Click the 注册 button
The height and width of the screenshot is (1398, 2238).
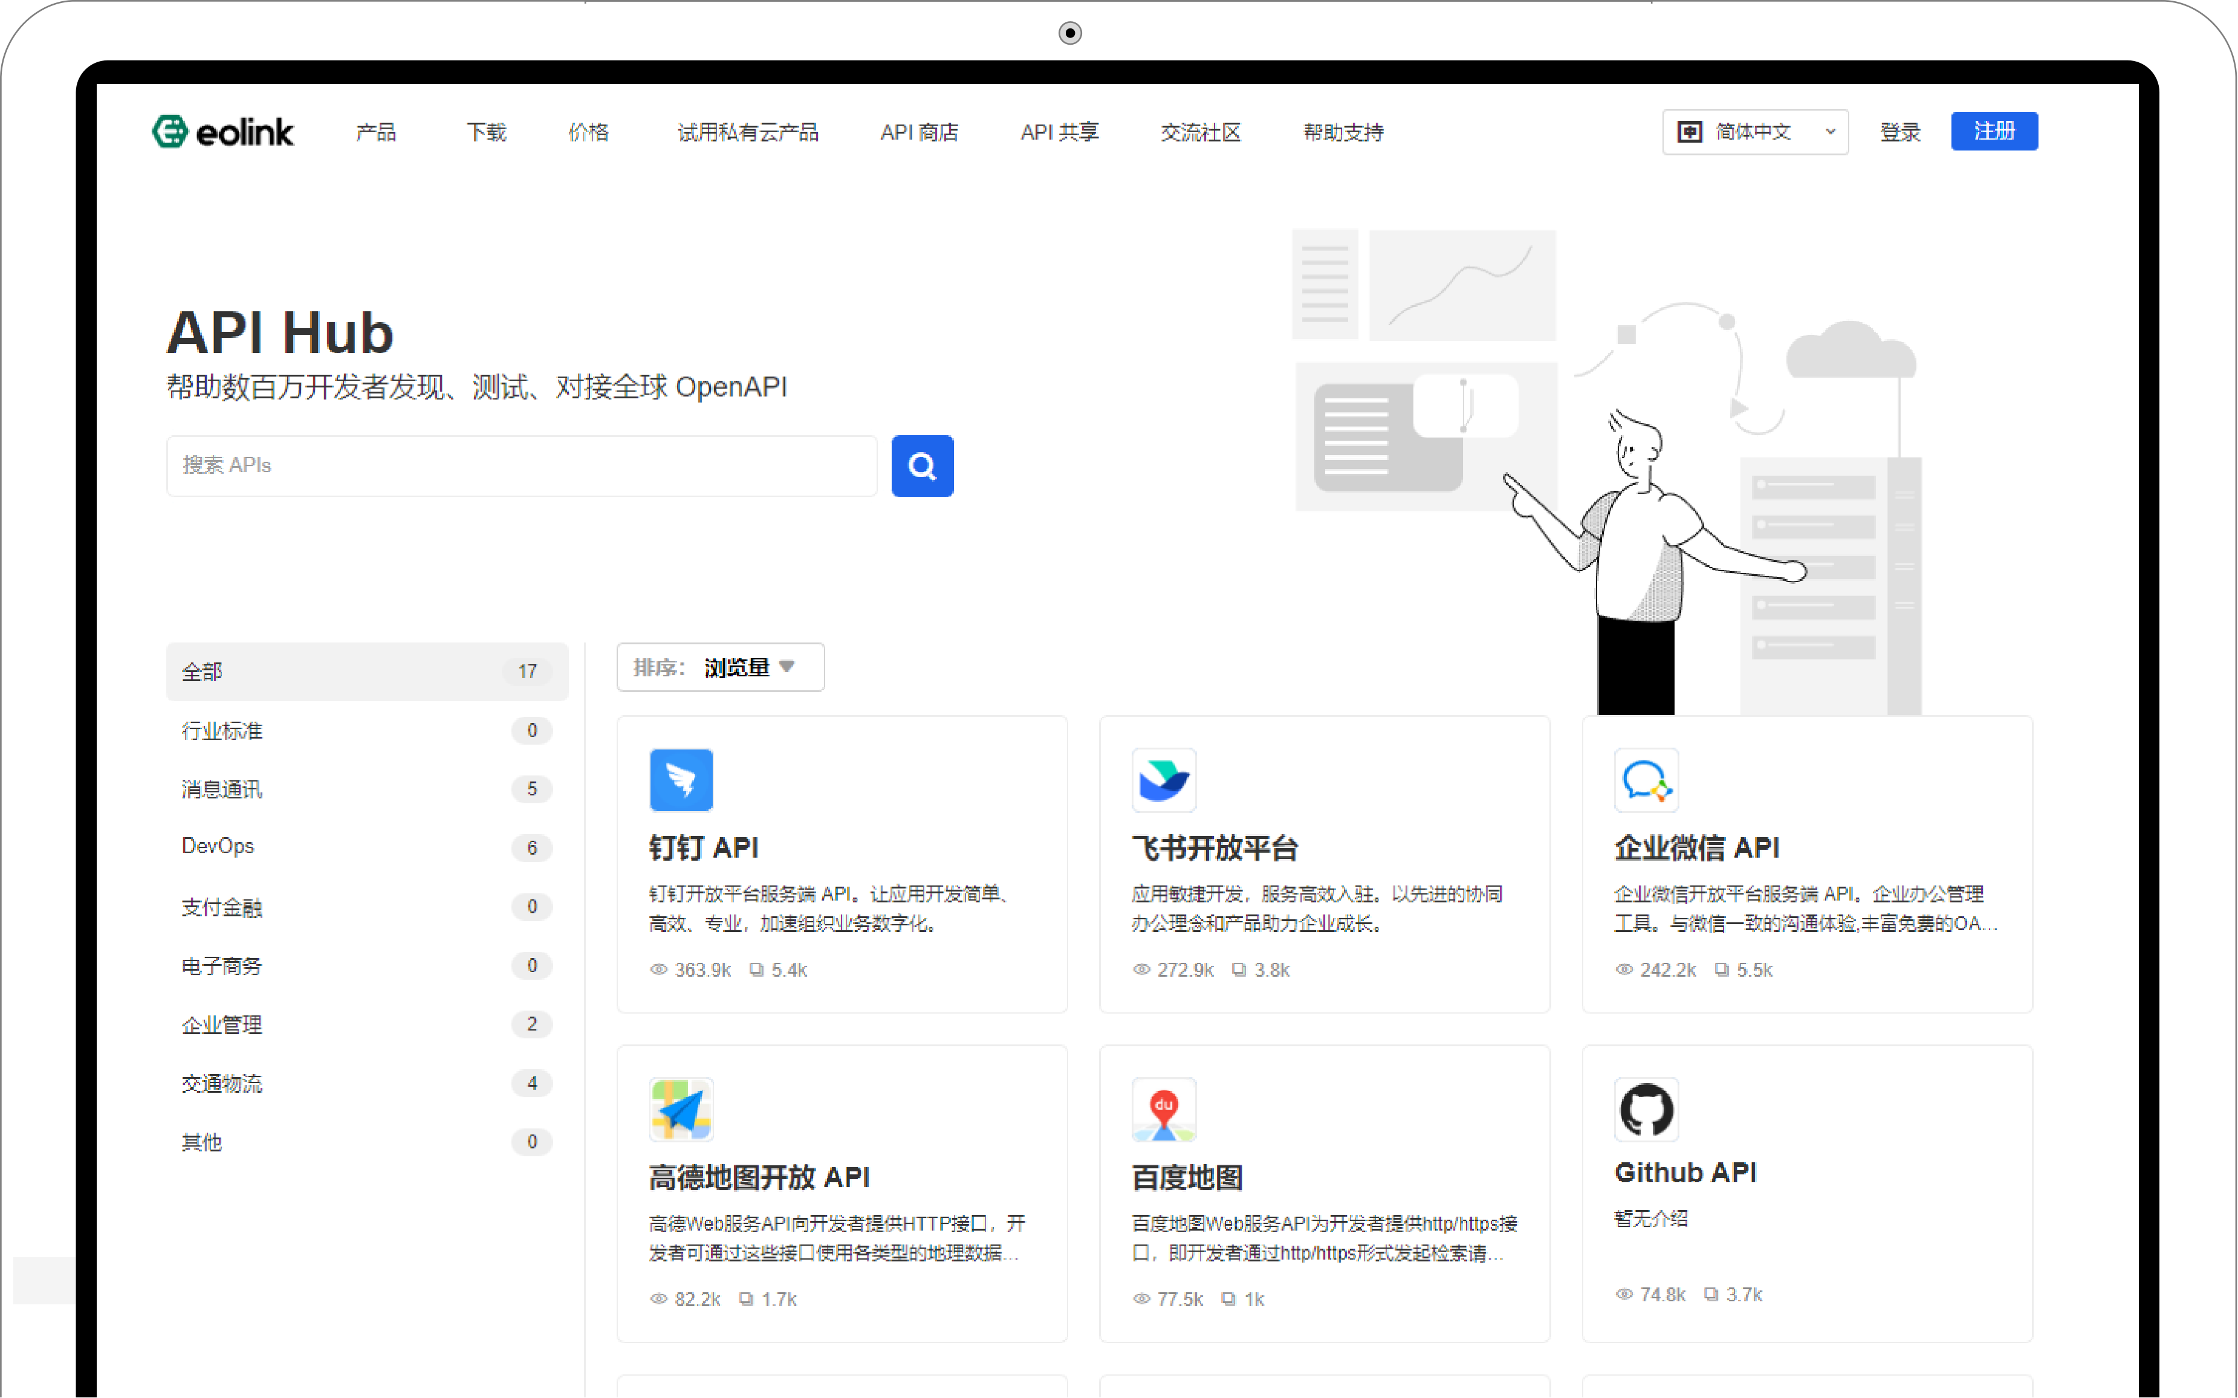coord(1993,131)
